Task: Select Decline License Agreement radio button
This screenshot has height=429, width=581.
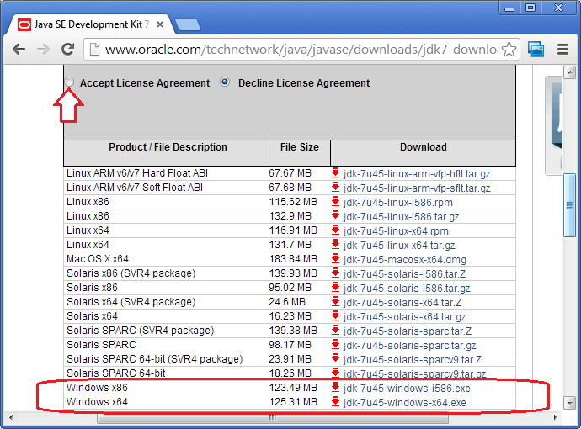Action: tap(225, 82)
